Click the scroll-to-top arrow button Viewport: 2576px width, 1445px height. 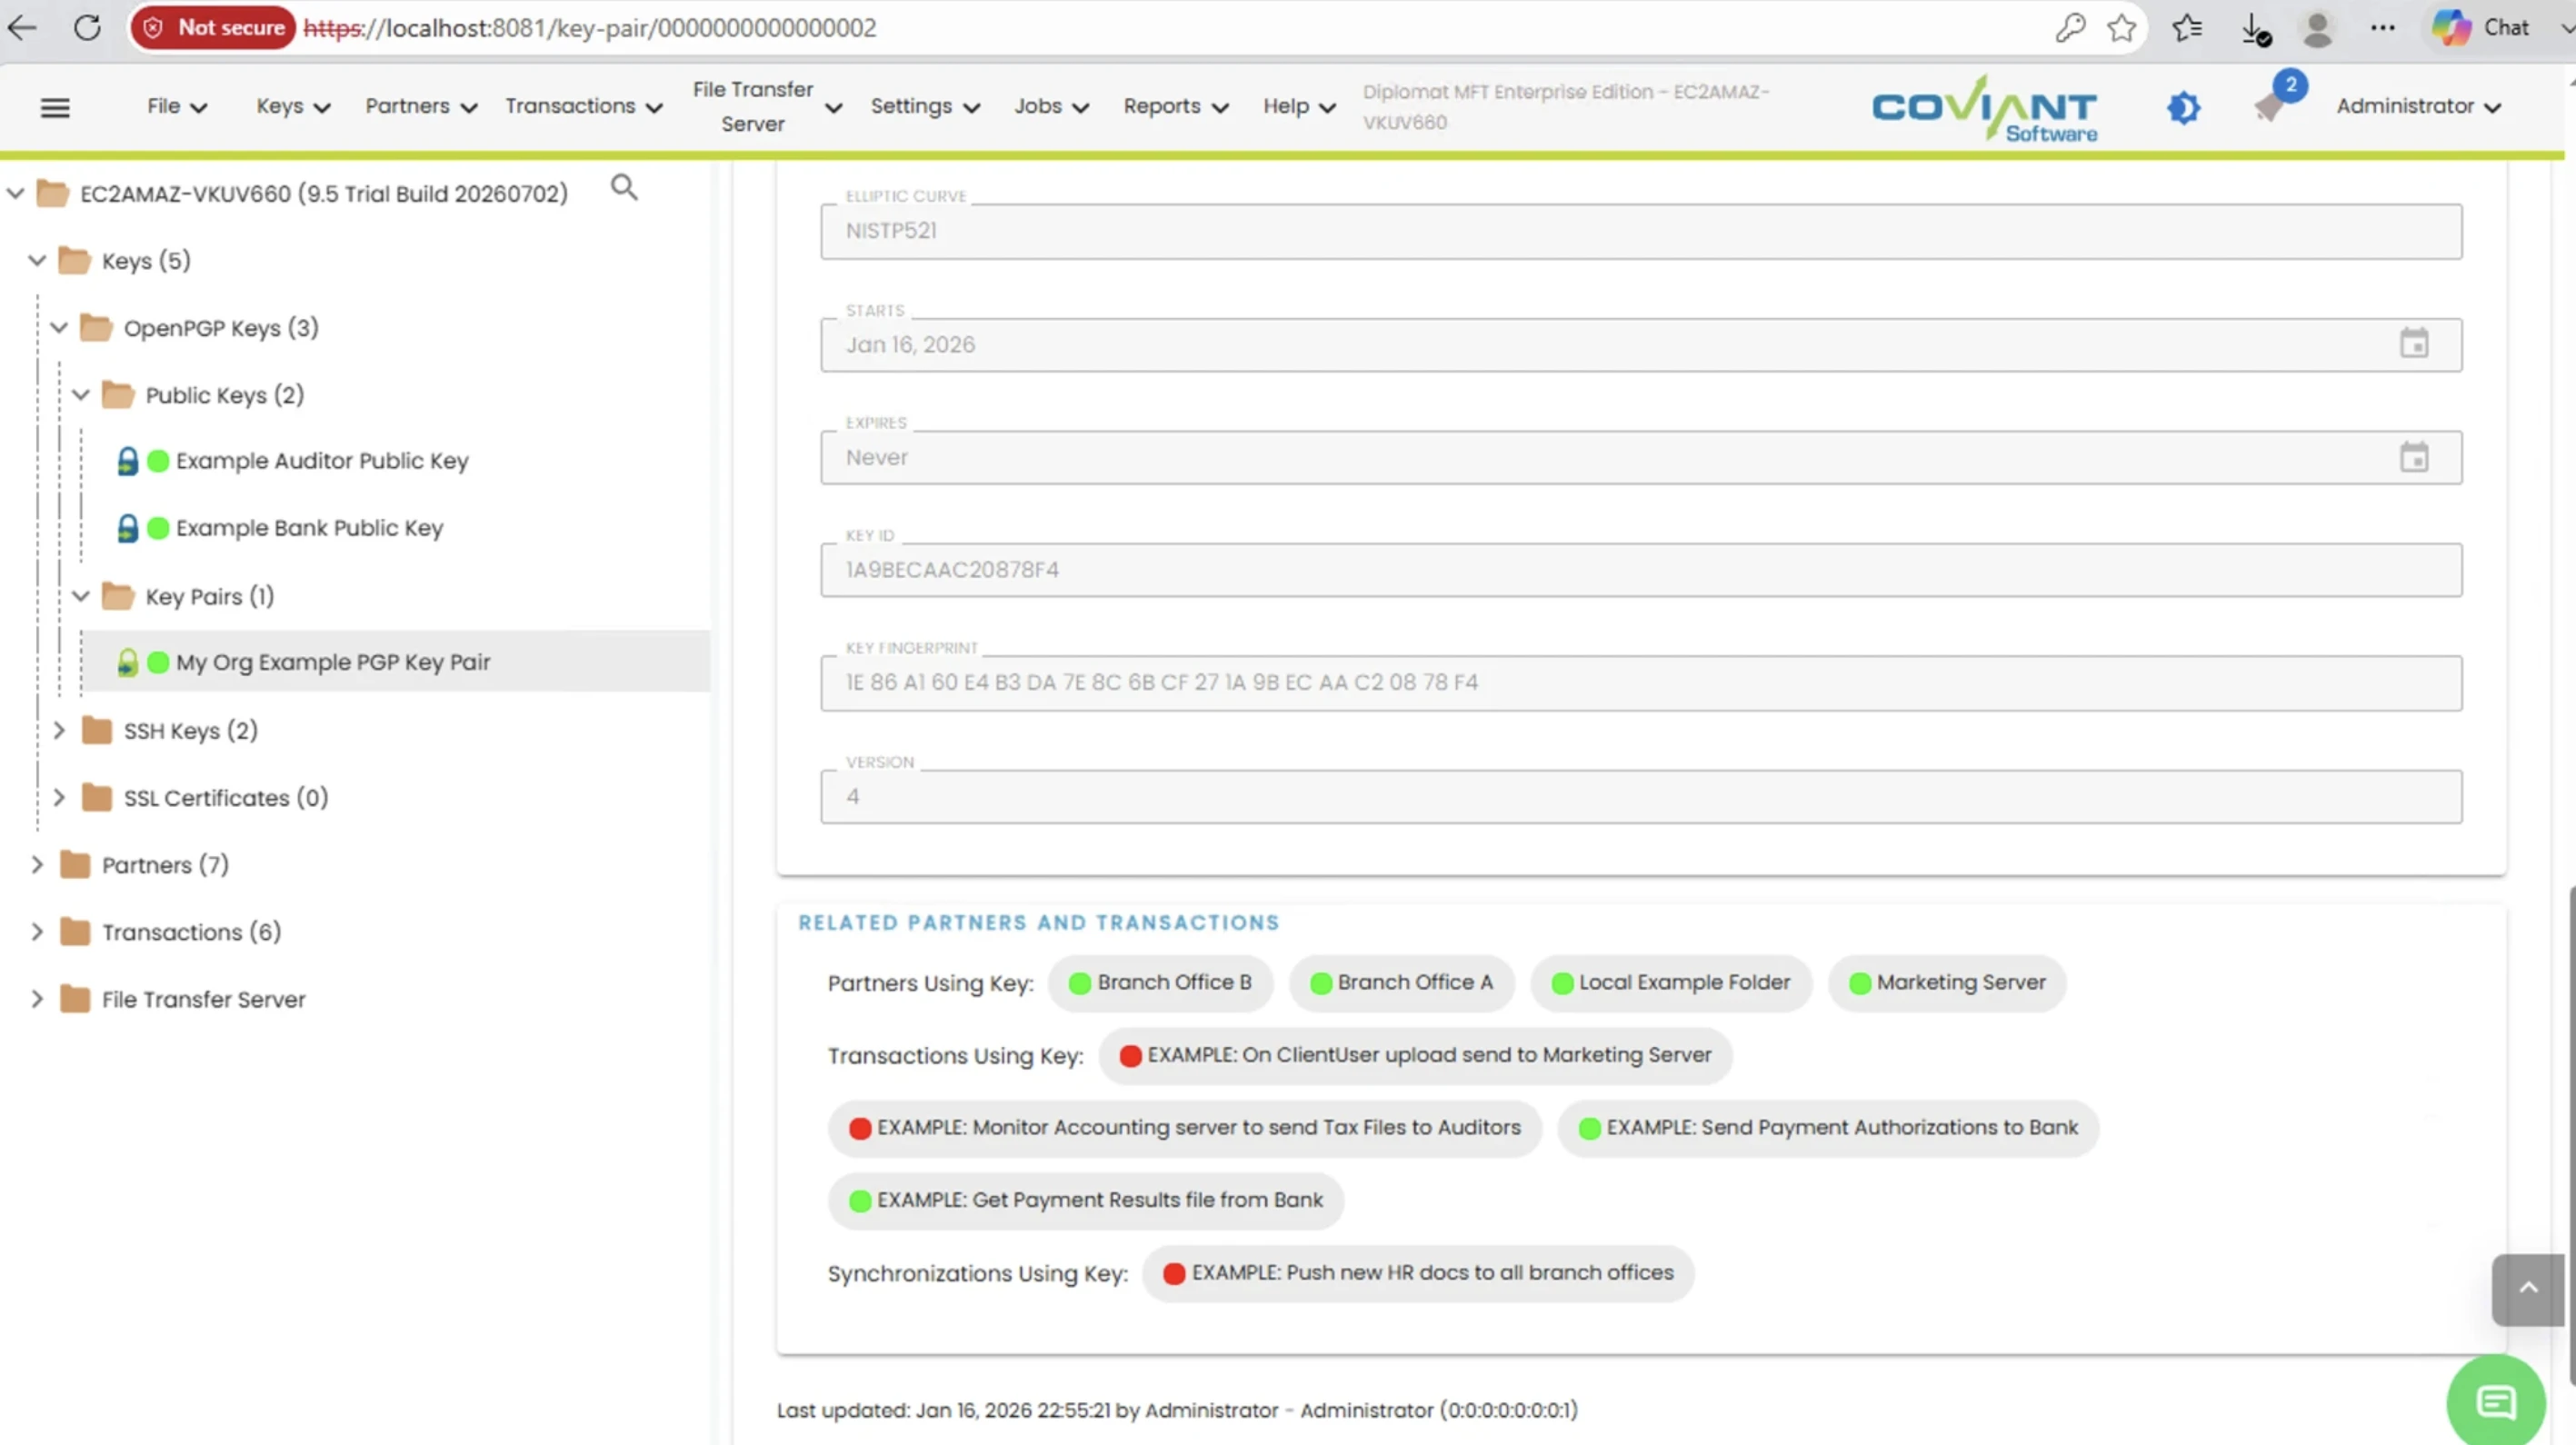coord(2528,1288)
